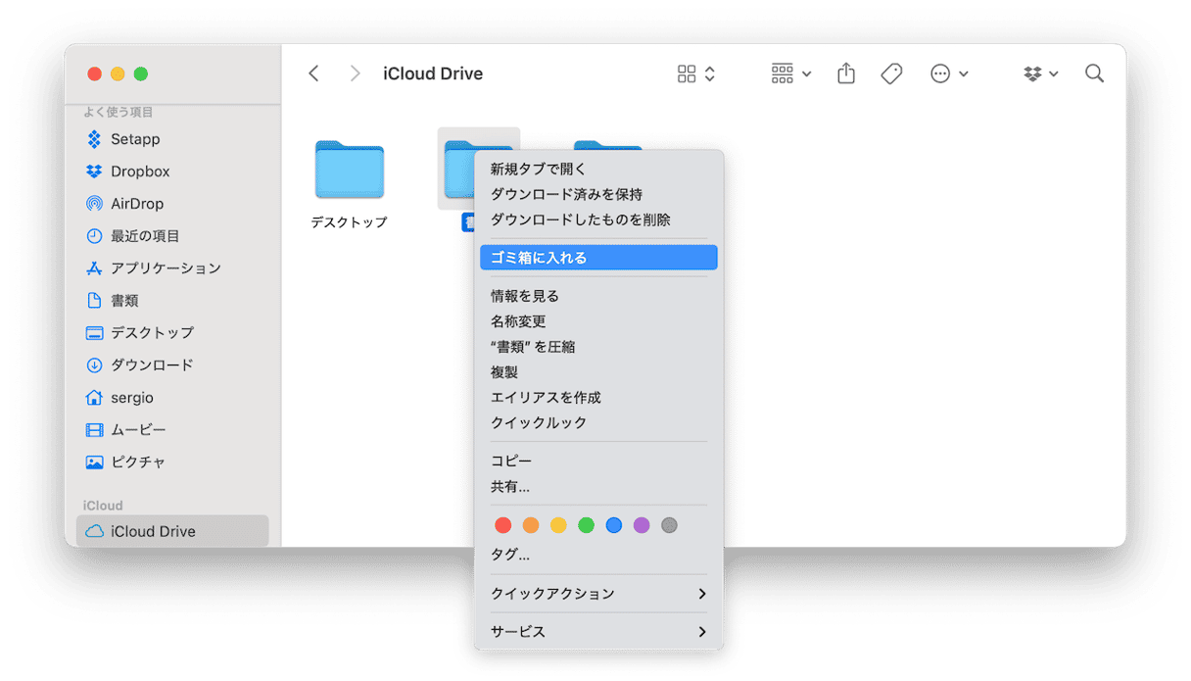Open the group-by options toolbar button
The height and width of the screenshot is (681, 1191).
click(790, 73)
